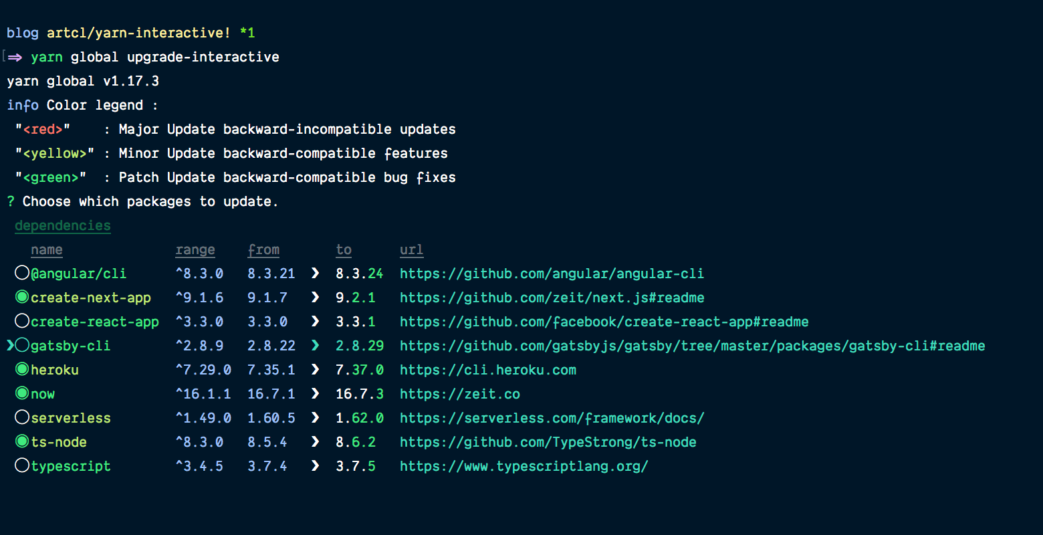
Task: Toggle the create-react-app selection circle
Action: click(x=22, y=321)
